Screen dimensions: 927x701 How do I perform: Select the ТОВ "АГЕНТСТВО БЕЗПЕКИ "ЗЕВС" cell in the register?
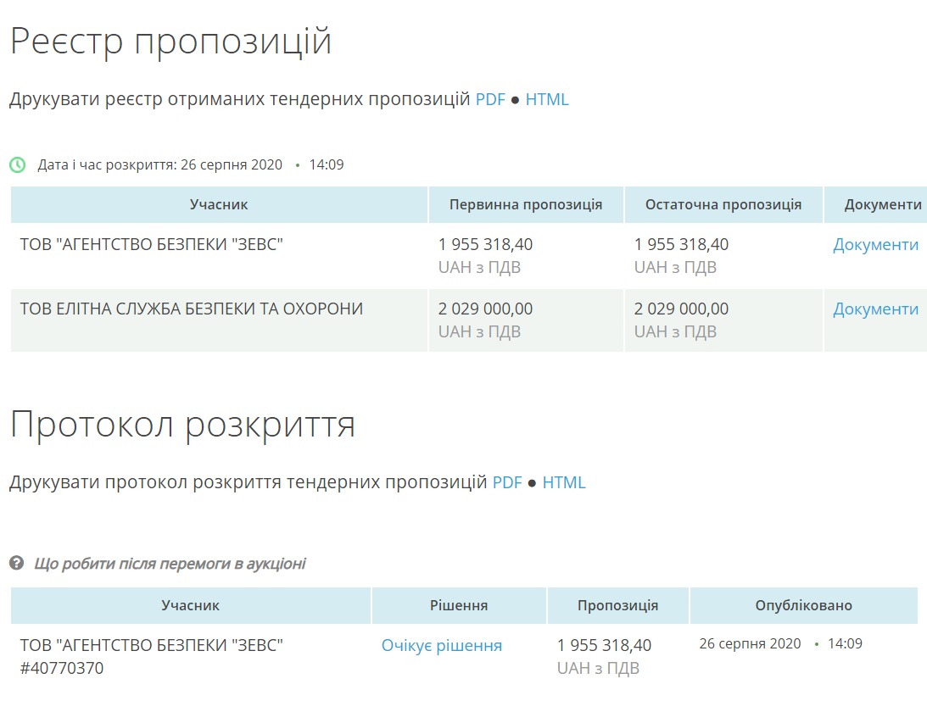point(219,255)
